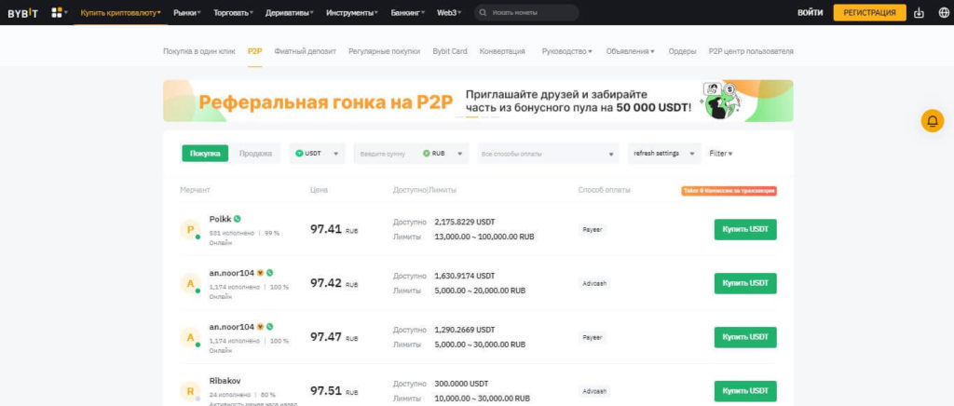This screenshot has height=406, width=954.
Task: Open the Bybit Card tab
Action: 450,51
